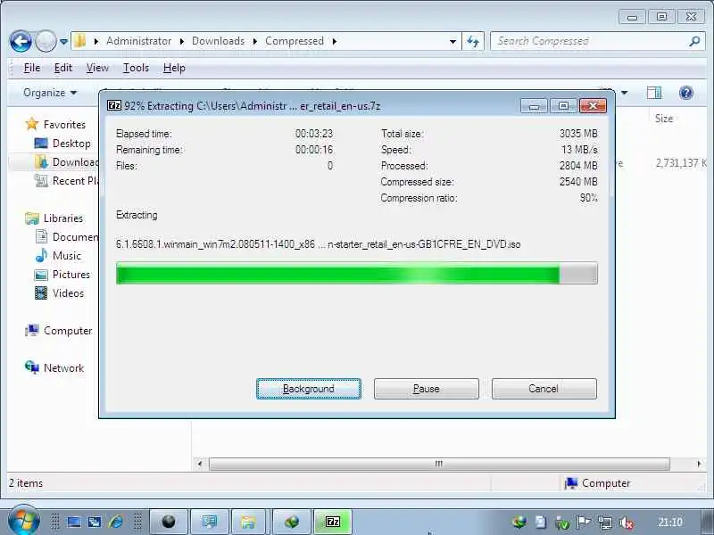
Task: Click the Forward navigation arrow in Explorer
Action: 46,41
